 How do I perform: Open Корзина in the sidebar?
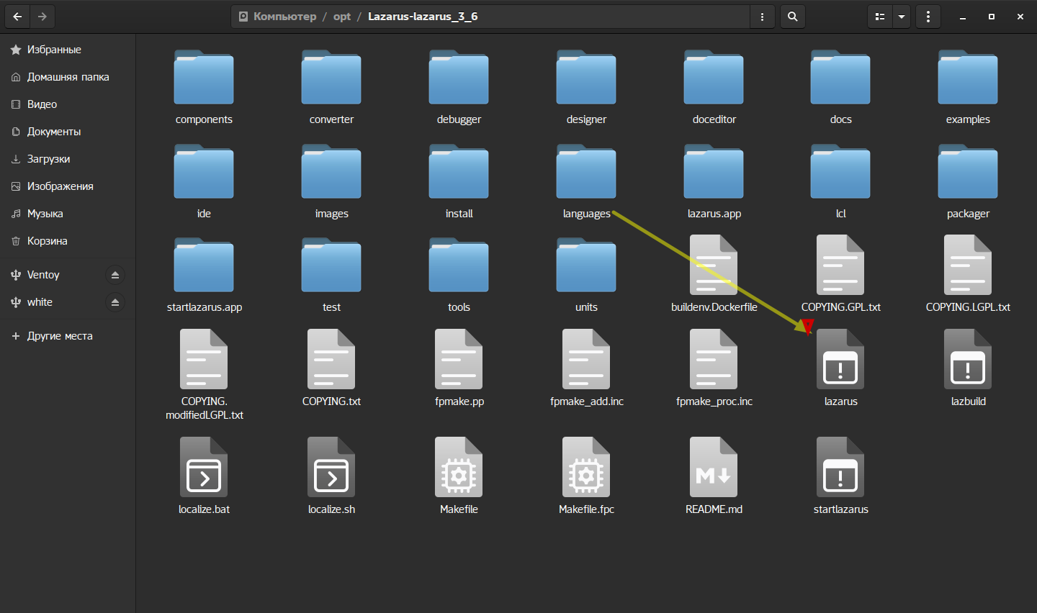click(x=68, y=241)
